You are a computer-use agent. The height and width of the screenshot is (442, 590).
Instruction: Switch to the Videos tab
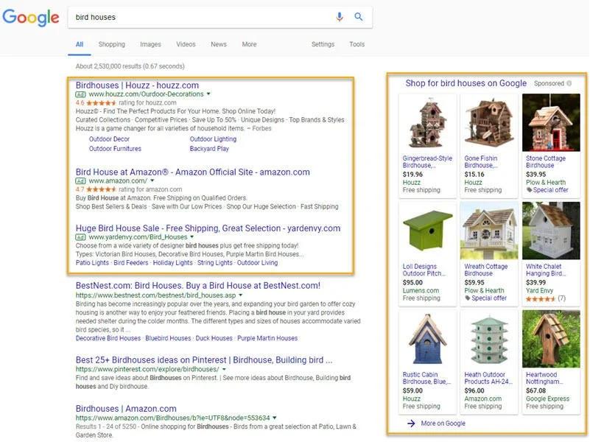(x=186, y=44)
